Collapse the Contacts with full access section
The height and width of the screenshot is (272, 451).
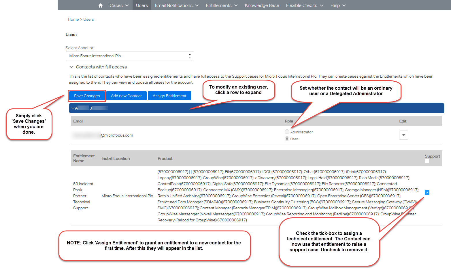[x=71, y=67]
